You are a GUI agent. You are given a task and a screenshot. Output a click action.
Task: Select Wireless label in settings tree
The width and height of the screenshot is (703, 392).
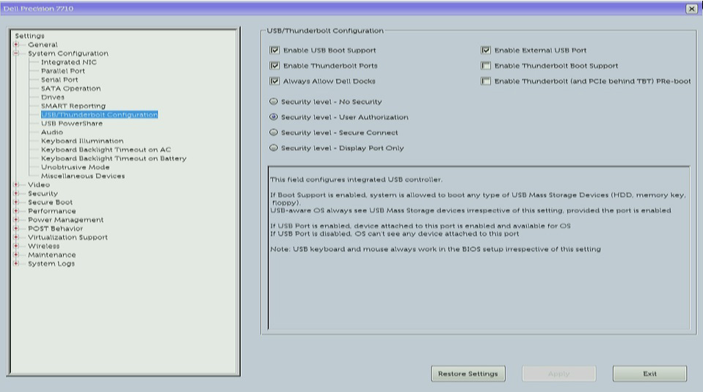[43, 245]
